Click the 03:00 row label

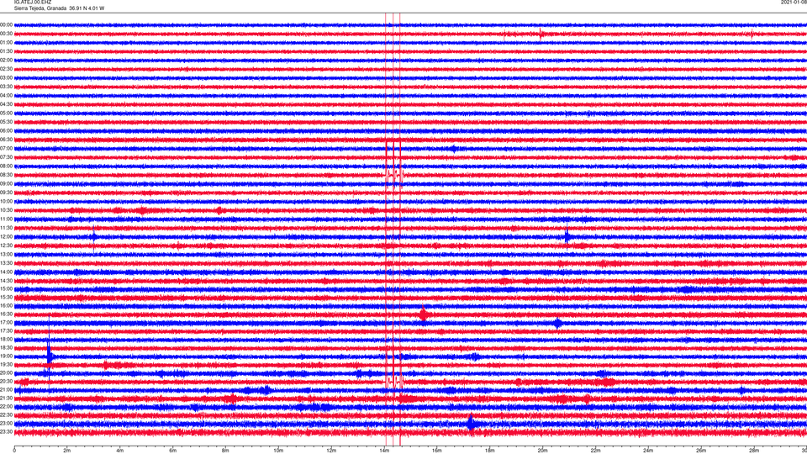[6, 77]
